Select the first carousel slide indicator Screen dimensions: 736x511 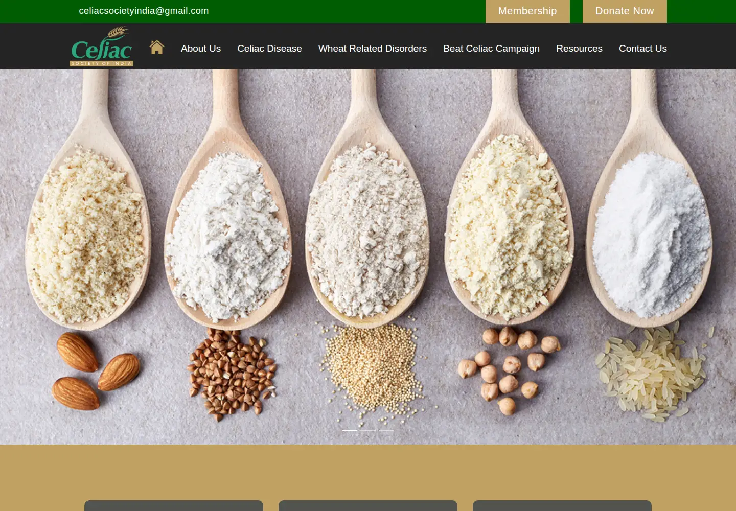350,430
